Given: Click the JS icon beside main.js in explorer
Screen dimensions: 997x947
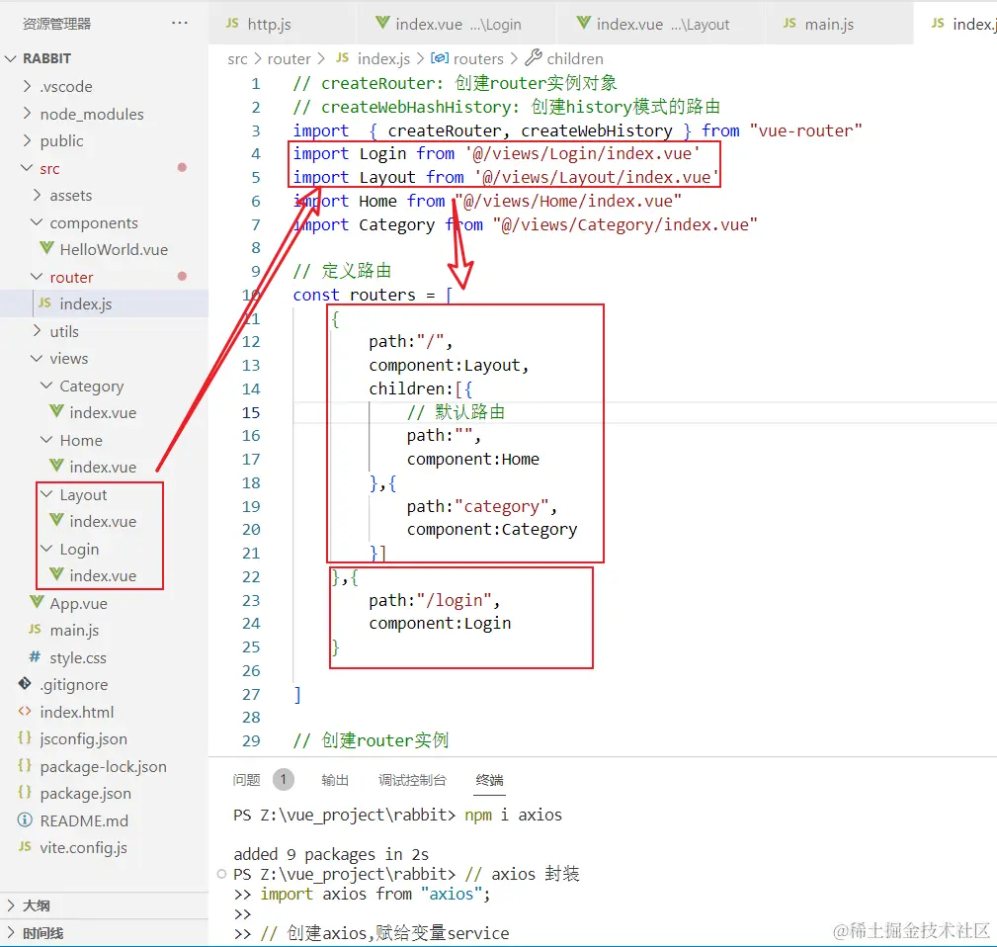Looking at the screenshot, I should [x=35, y=629].
